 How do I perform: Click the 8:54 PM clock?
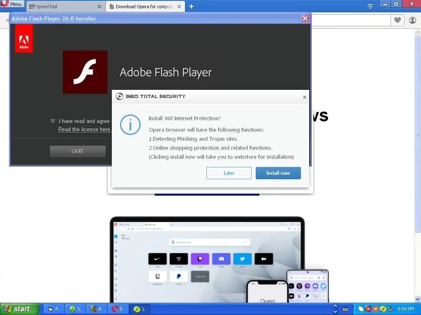(405, 309)
